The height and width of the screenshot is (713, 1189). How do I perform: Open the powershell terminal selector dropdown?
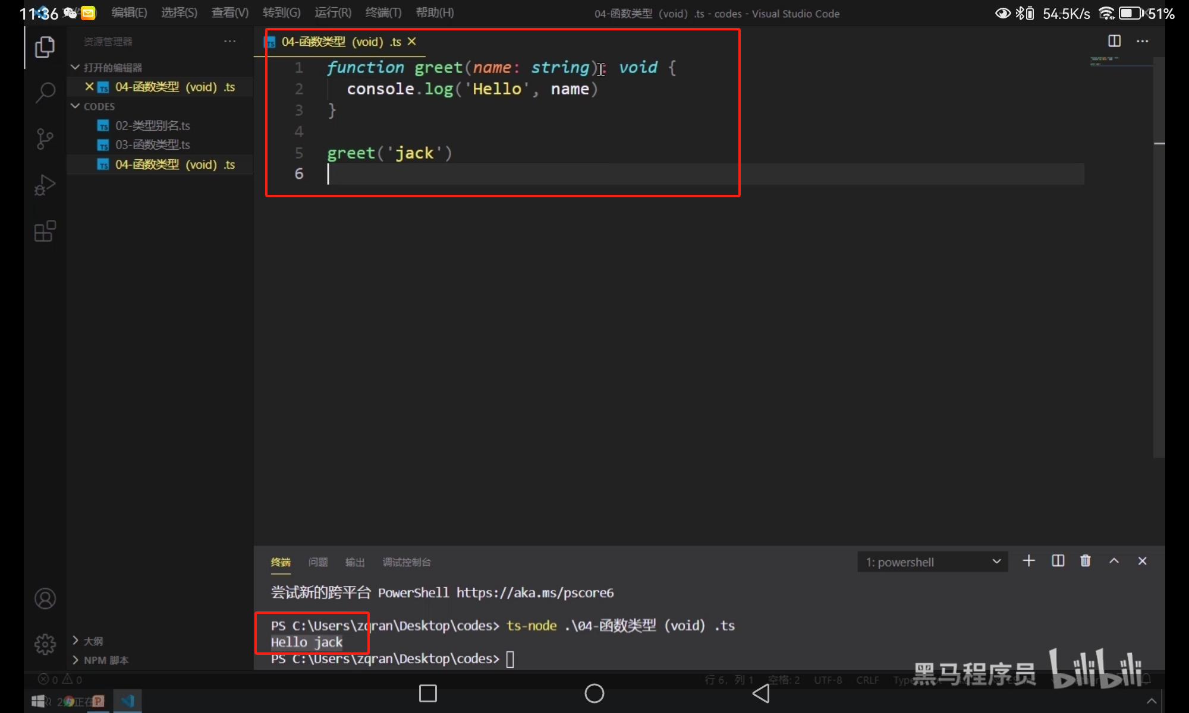[932, 562]
